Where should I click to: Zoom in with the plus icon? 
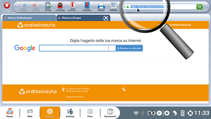(167, 113)
